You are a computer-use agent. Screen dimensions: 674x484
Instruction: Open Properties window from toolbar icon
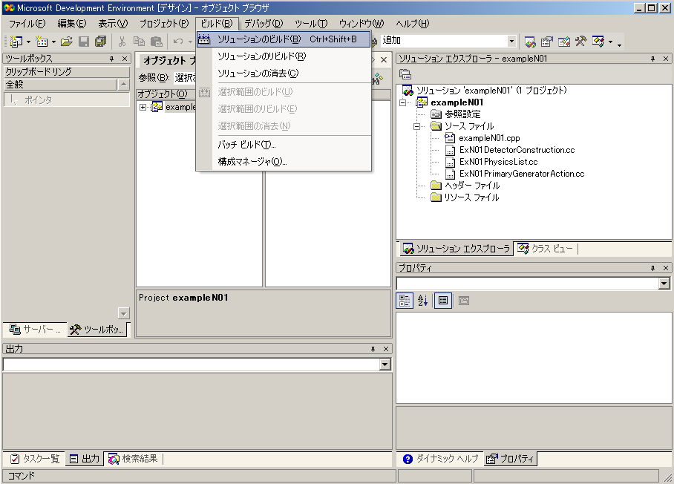tap(547, 42)
